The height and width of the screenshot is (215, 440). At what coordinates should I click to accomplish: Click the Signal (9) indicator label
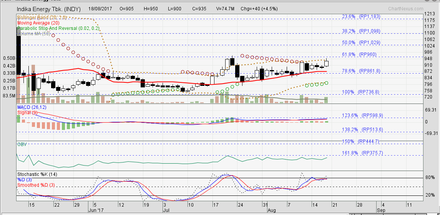tap(27, 113)
